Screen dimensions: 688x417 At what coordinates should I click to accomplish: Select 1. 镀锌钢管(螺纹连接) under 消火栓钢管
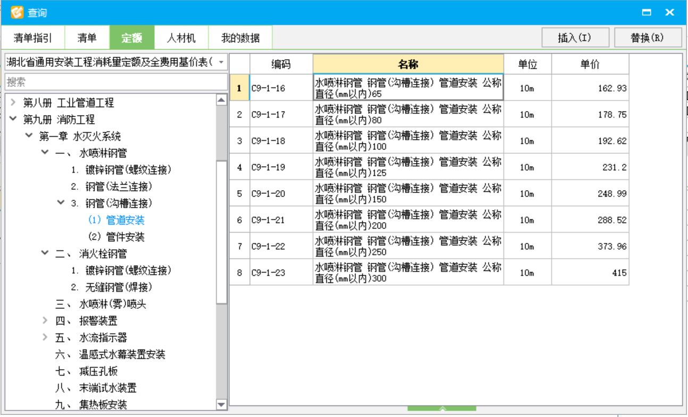click(121, 270)
